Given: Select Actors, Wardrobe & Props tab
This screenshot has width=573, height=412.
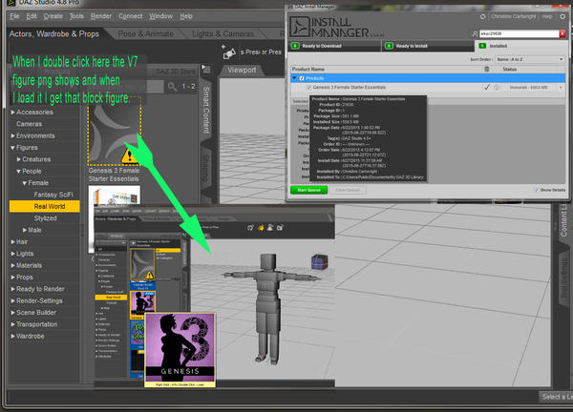Looking at the screenshot, I should click(54, 34).
